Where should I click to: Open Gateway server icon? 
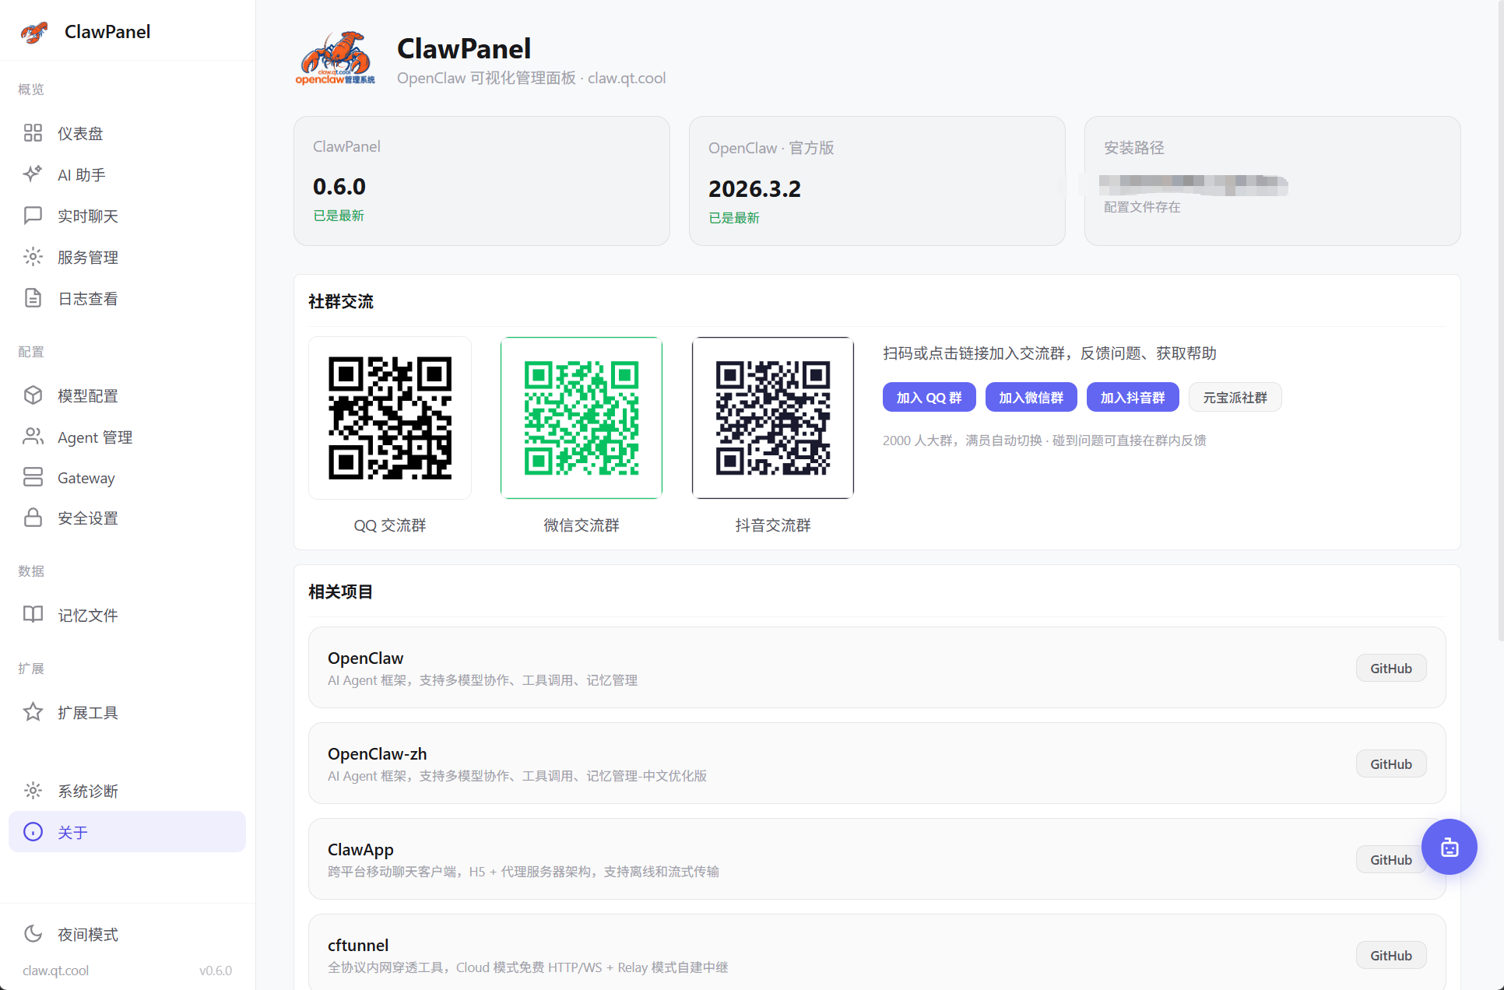click(x=33, y=477)
